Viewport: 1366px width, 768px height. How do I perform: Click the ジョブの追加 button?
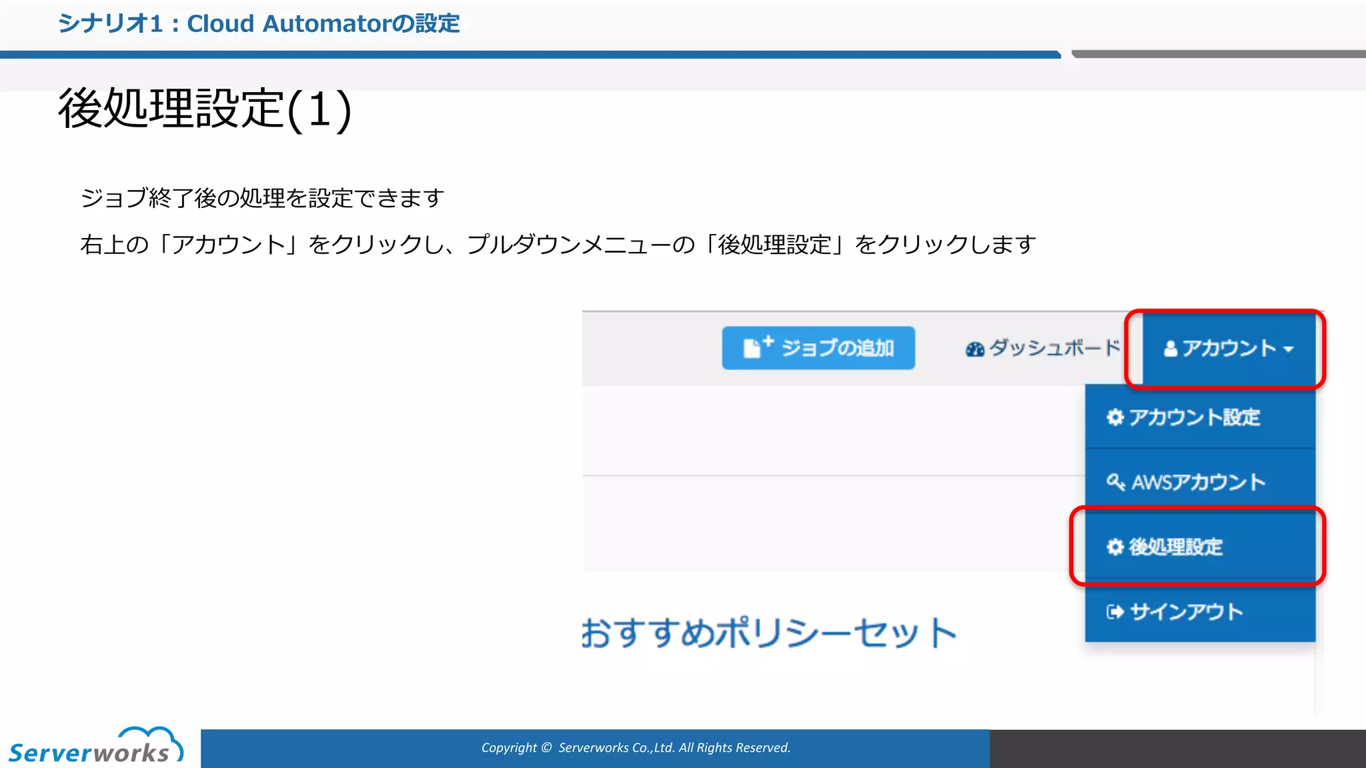click(x=818, y=348)
